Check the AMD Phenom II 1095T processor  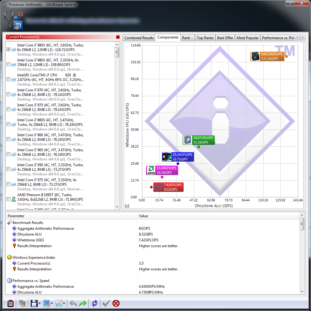click(8, 199)
